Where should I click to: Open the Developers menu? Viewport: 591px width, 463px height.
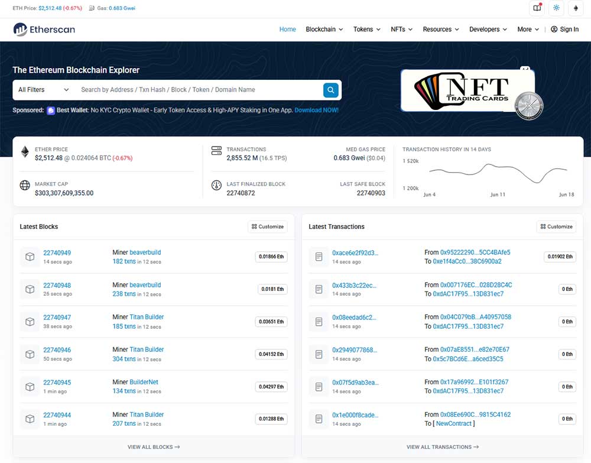click(488, 30)
